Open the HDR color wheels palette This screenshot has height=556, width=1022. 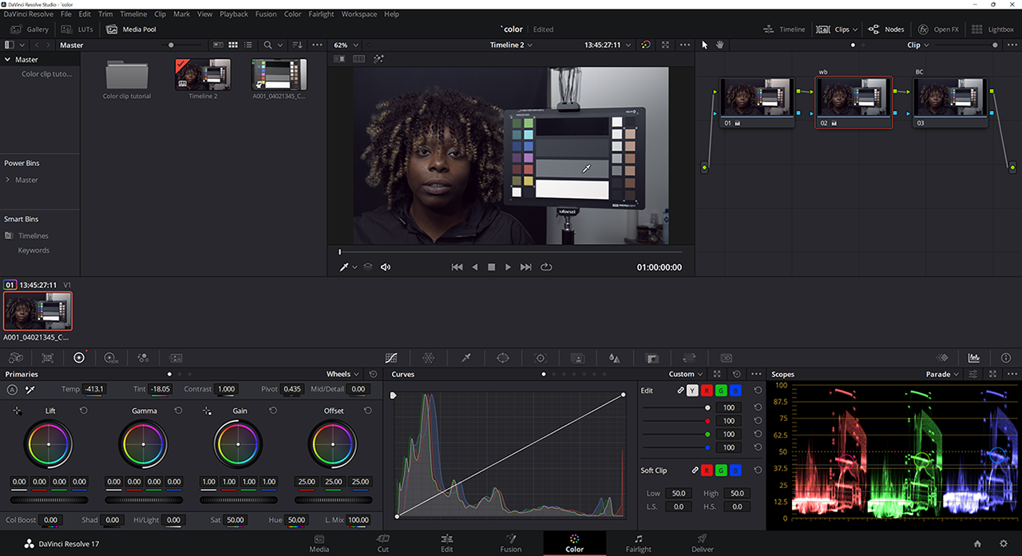click(111, 358)
